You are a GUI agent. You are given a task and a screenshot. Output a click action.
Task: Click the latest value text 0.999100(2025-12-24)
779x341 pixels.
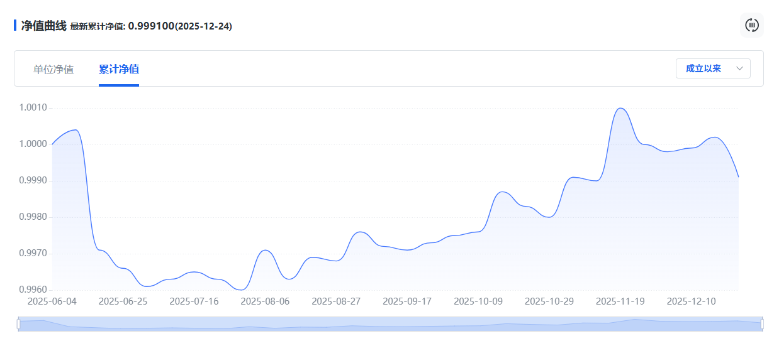coord(180,26)
